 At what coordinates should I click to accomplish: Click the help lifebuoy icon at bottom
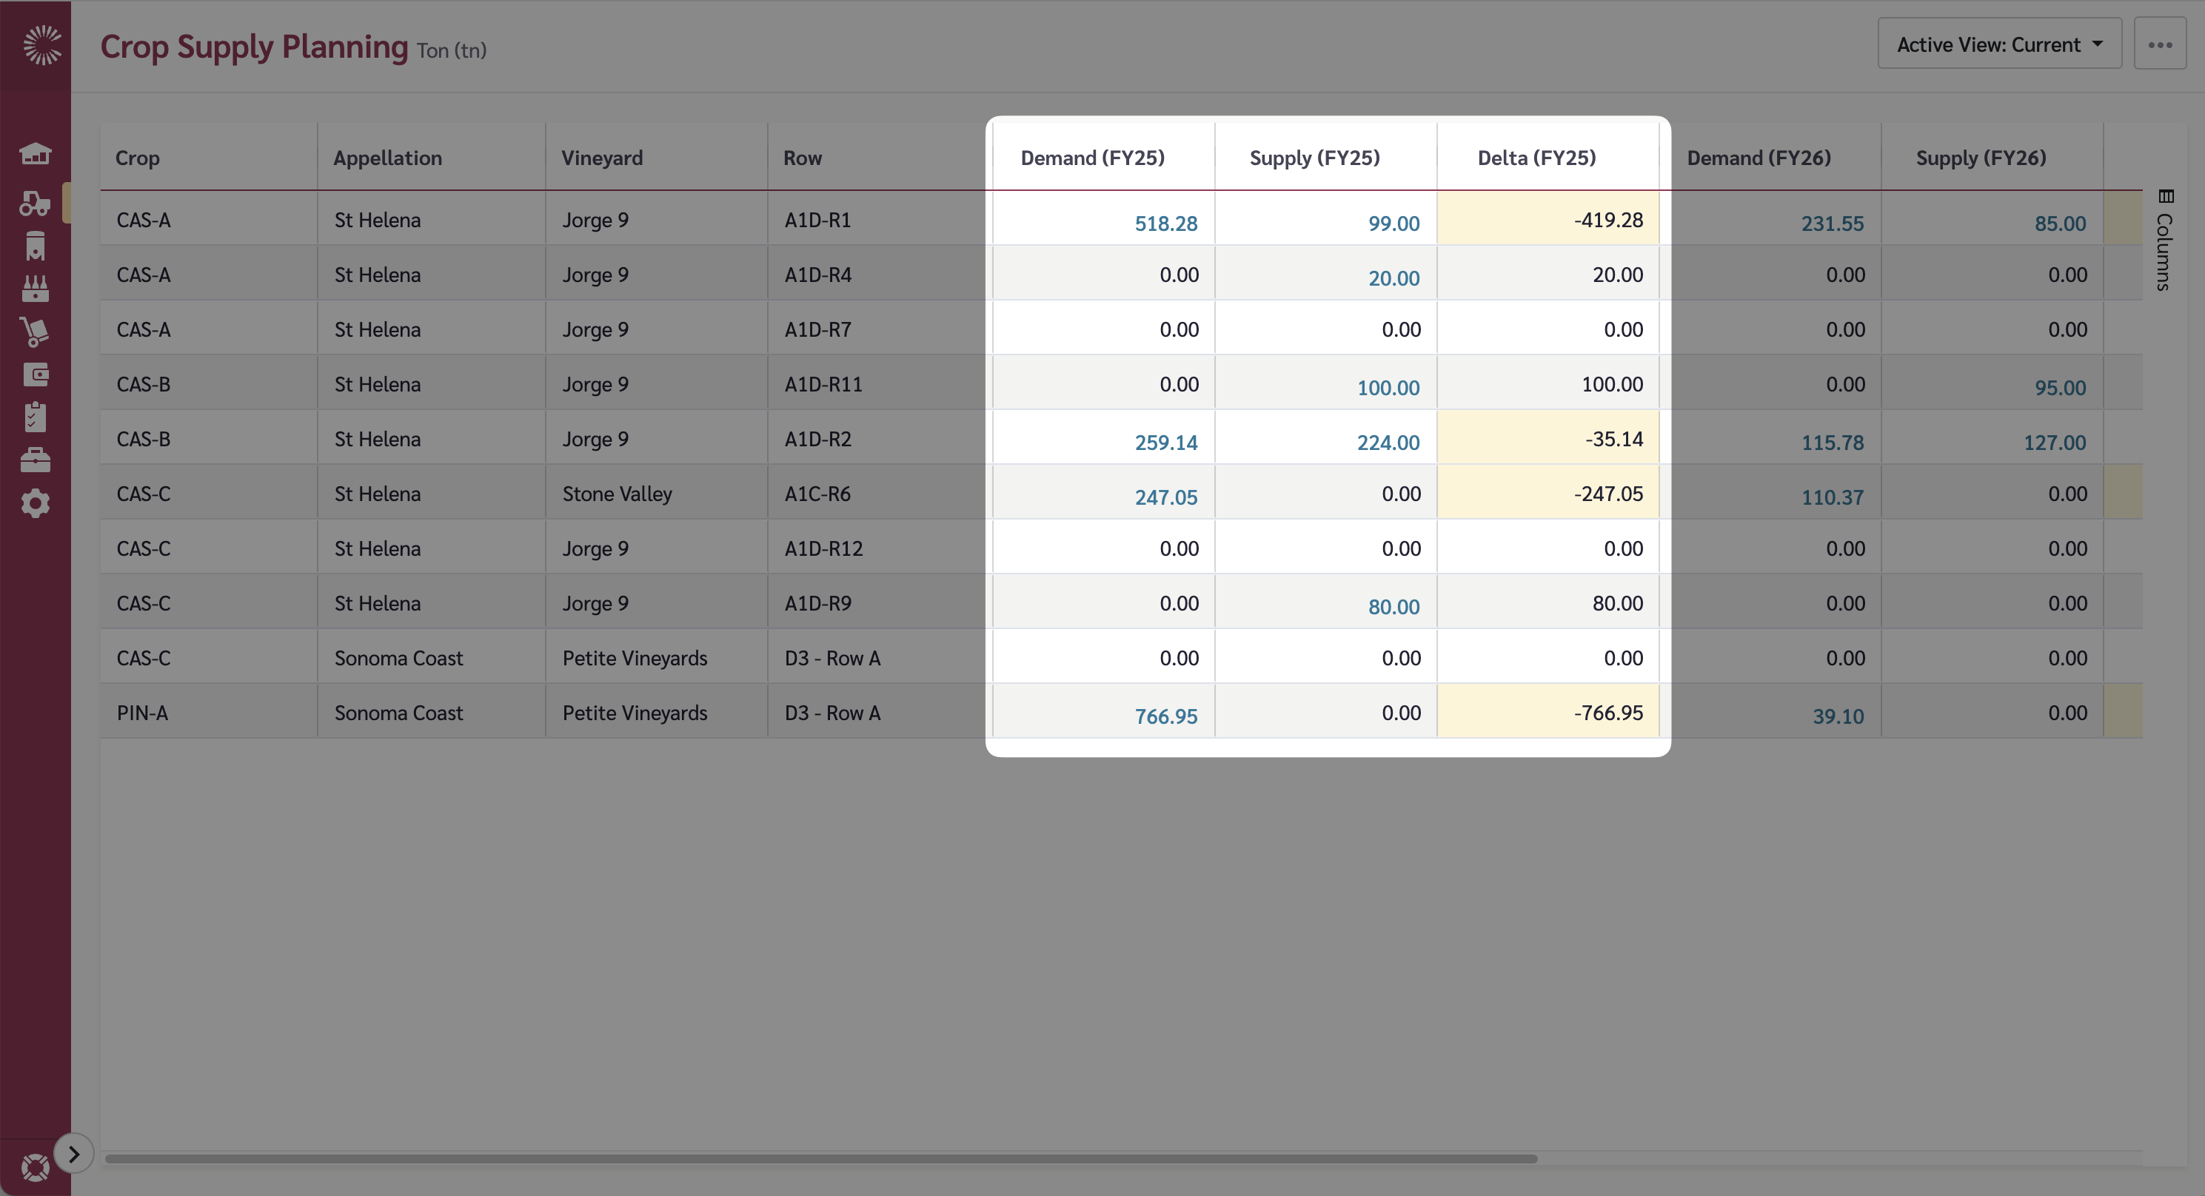[x=36, y=1166]
